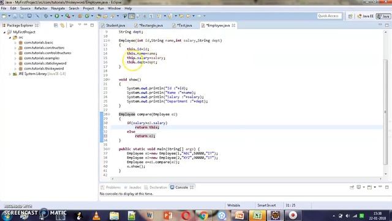392x221 pixels.
Task: Open the New file dropdown arrow
Action: (9, 16)
